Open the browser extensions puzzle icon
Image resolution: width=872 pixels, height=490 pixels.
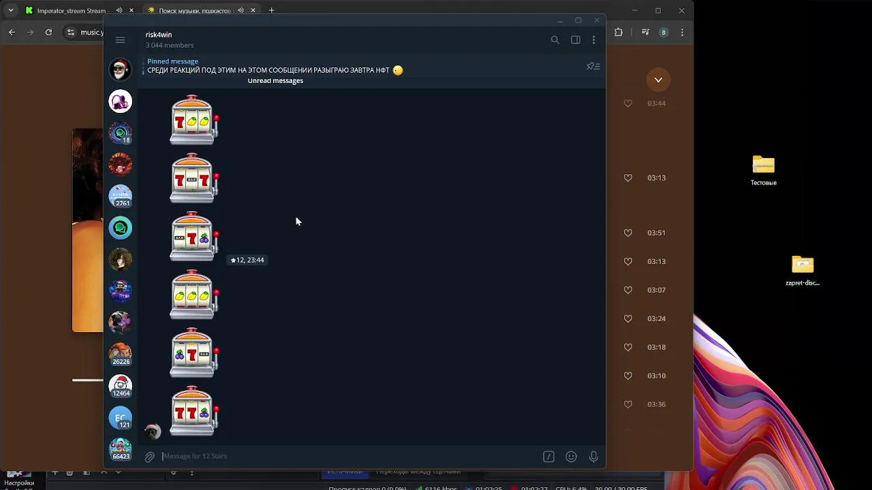pyautogui.click(x=619, y=32)
